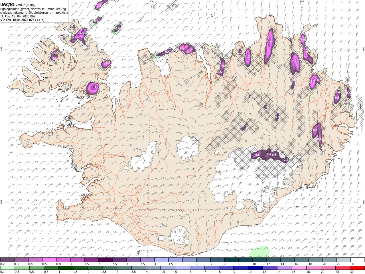Click the '0.2' label in the purple legend
The image size is (365, 274).
2,264
